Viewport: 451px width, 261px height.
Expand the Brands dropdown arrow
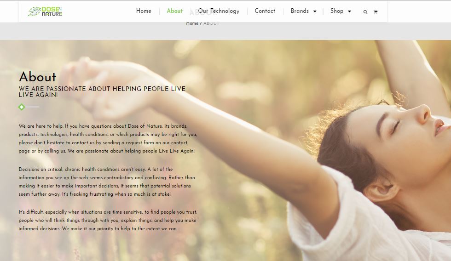(x=315, y=11)
